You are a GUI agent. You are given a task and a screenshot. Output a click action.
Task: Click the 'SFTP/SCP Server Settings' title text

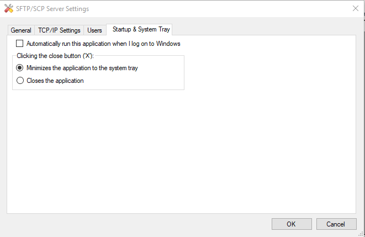(52, 9)
